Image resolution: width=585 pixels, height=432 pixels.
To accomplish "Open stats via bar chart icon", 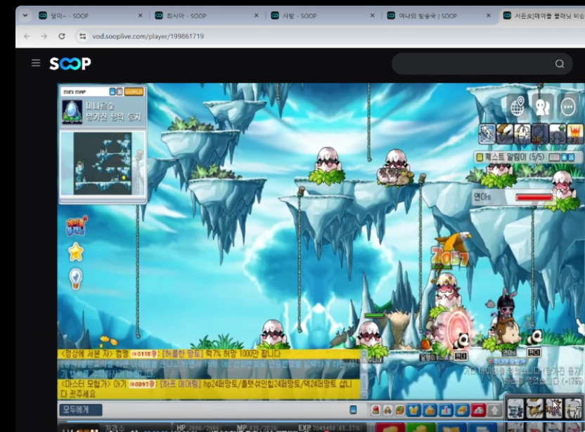I will click(446, 410).
